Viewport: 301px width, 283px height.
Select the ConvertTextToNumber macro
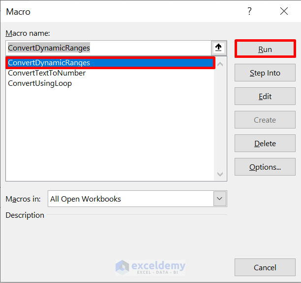[47, 73]
